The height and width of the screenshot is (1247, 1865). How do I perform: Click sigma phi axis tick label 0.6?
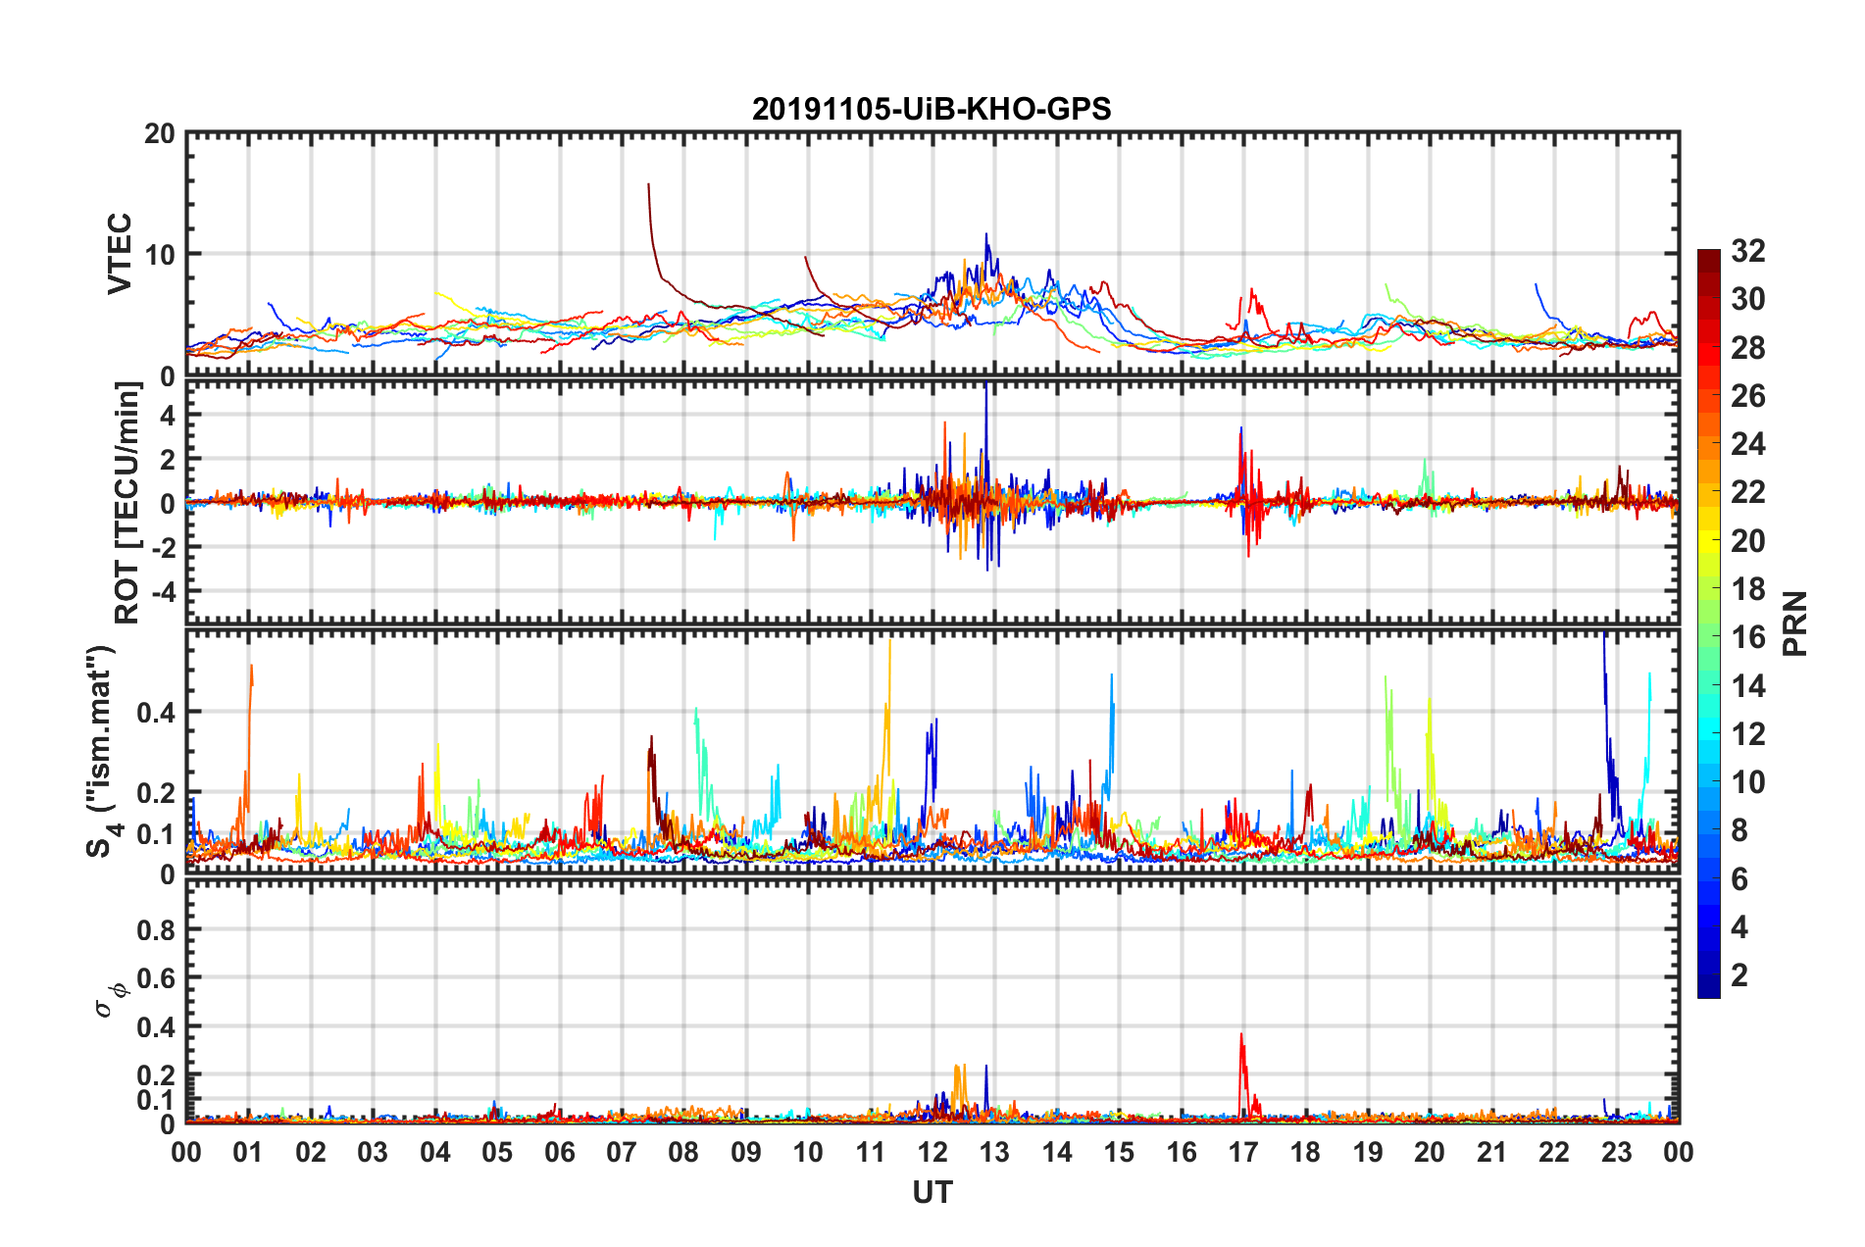pos(157,978)
